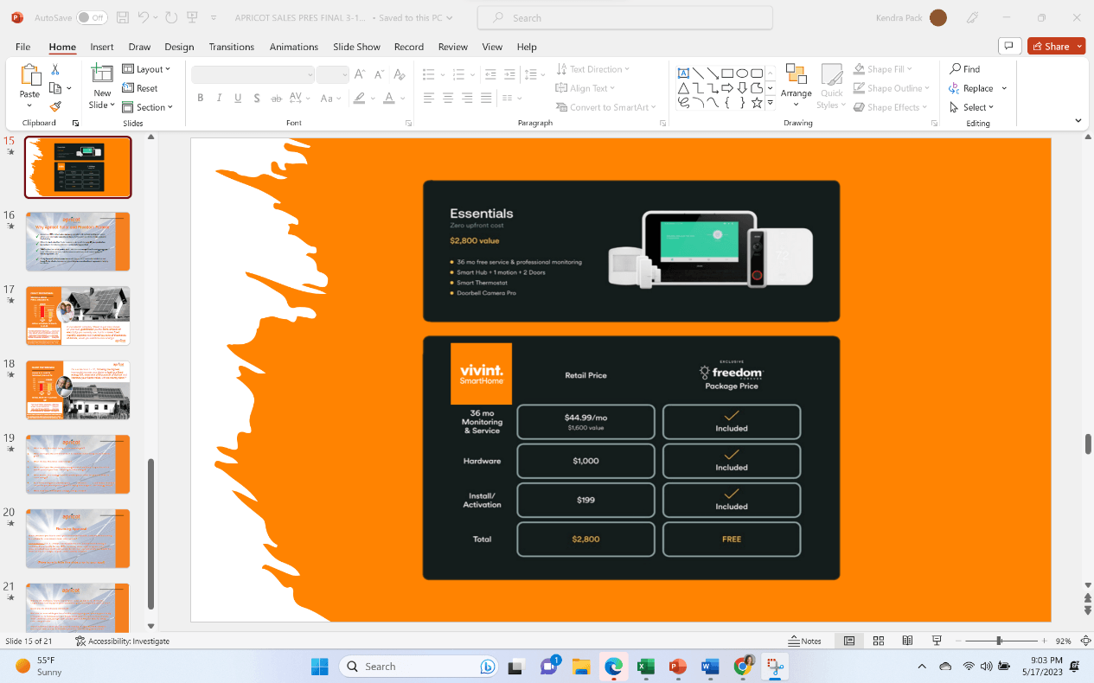Switch to Slide Sorter view
This screenshot has height=683, width=1094.
879,641
